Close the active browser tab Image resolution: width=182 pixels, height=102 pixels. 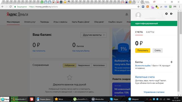point(138,2)
